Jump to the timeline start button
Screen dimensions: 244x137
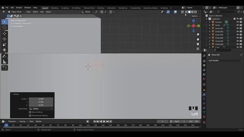(x=95, y=121)
